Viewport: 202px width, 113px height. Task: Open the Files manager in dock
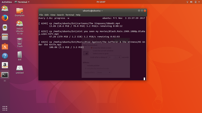pos(5,37)
